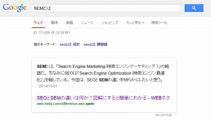Click the フィードバック link

(163, 115)
